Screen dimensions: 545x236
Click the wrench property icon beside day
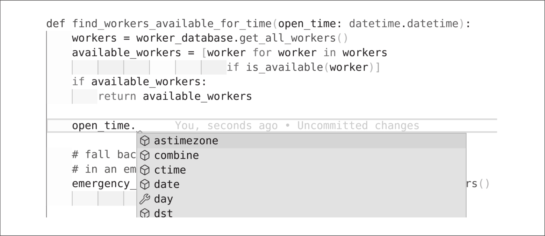(144, 199)
